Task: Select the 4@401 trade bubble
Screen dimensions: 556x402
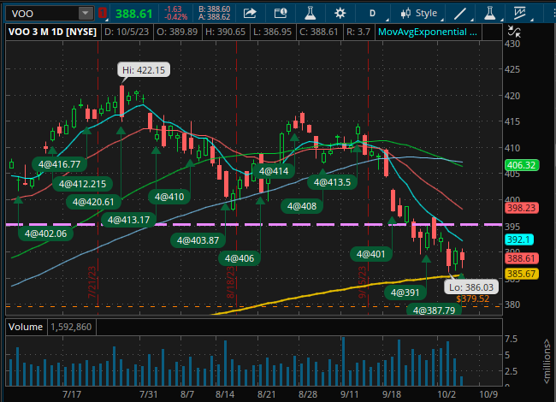Action: pyautogui.click(x=370, y=254)
